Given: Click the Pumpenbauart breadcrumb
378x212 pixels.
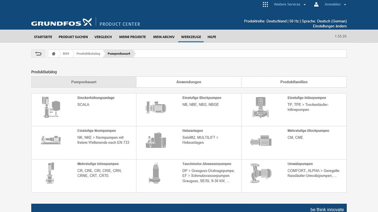Looking at the screenshot, I should 119,54.
